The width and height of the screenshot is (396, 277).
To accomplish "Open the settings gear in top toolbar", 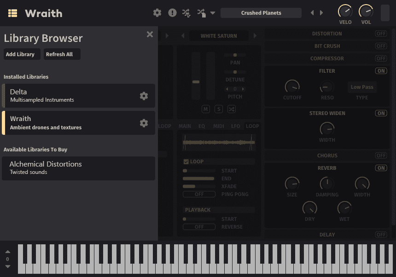I will coord(157,12).
